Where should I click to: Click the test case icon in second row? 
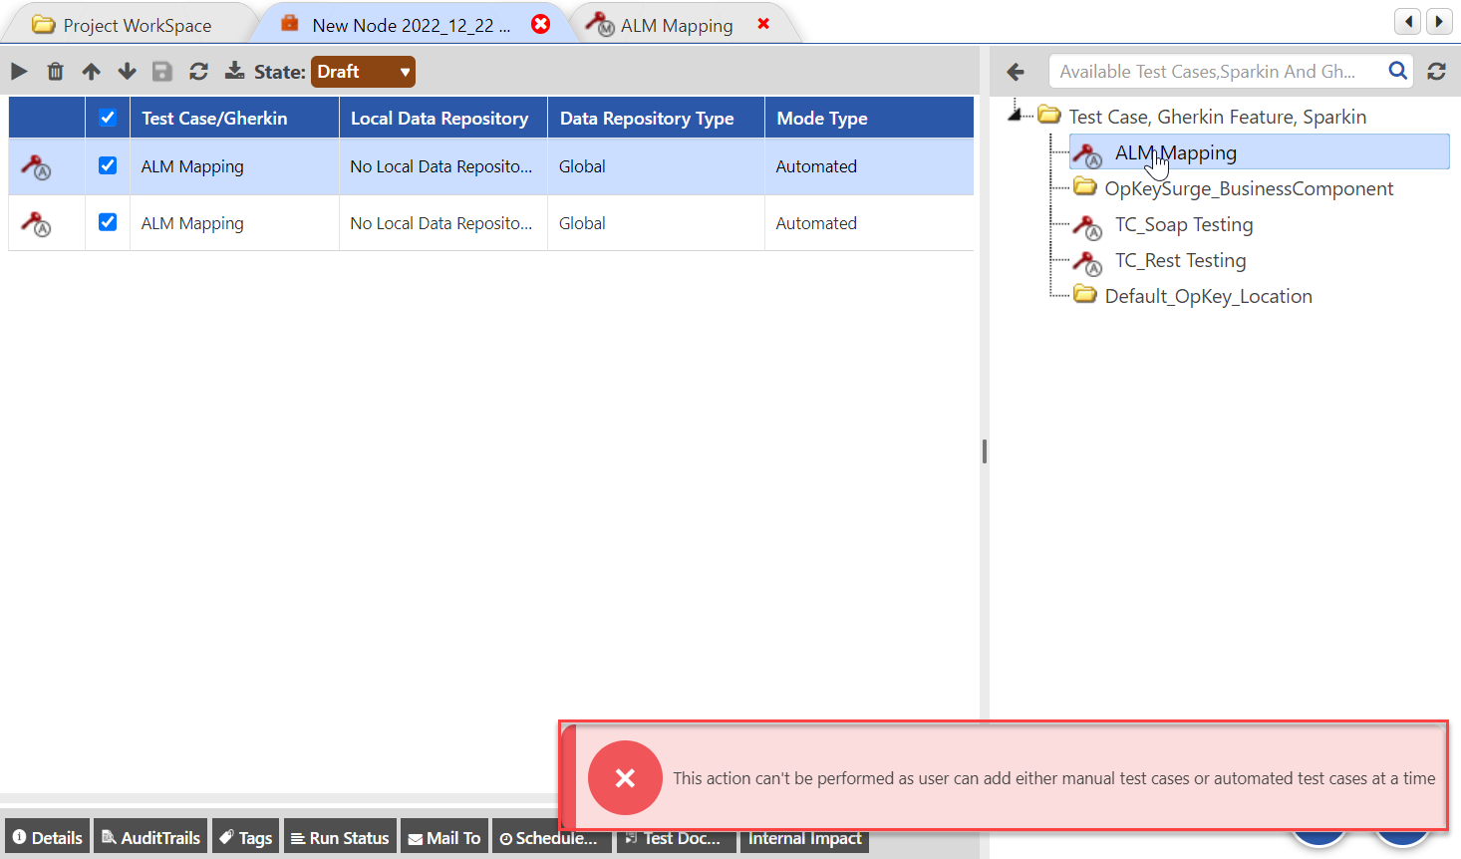coord(37,224)
